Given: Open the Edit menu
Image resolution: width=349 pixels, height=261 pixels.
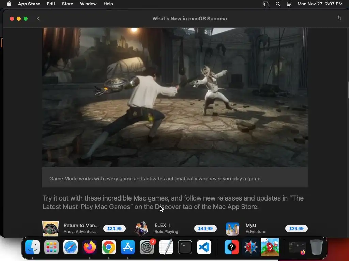Looking at the screenshot, I should click(x=51, y=4).
